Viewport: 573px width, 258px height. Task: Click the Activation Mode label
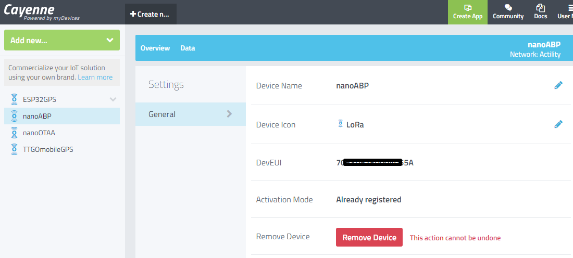coord(284,200)
